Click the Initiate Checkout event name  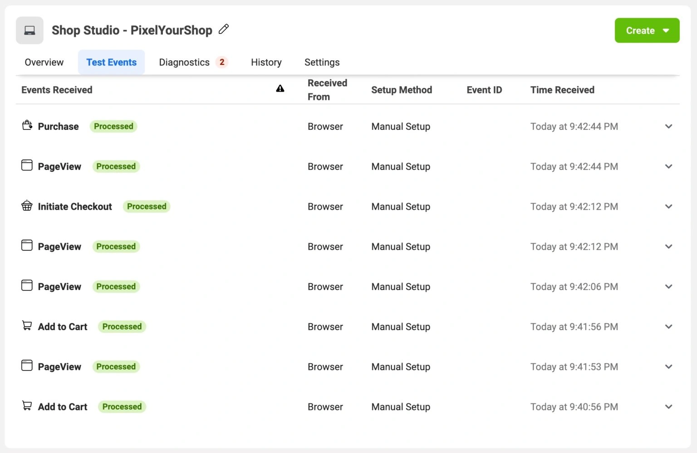point(75,207)
